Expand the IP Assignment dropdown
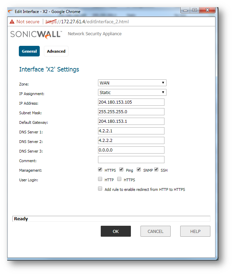233x275 pixels. (x=132, y=92)
